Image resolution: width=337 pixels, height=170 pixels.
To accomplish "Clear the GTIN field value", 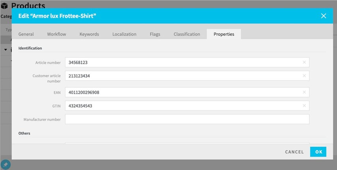I will 304,106.
